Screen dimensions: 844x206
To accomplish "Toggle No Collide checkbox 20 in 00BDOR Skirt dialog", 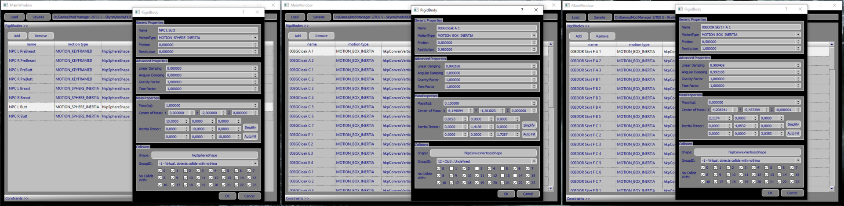I will [x=754, y=181].
